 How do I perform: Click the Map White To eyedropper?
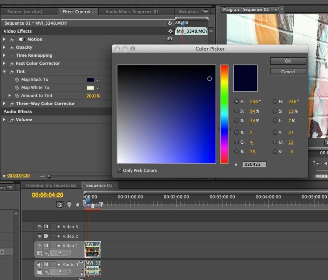coord(98,88)
